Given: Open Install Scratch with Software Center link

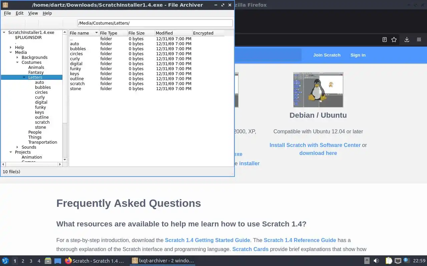Looking at the screenshot, I should (x=315, y=145).
